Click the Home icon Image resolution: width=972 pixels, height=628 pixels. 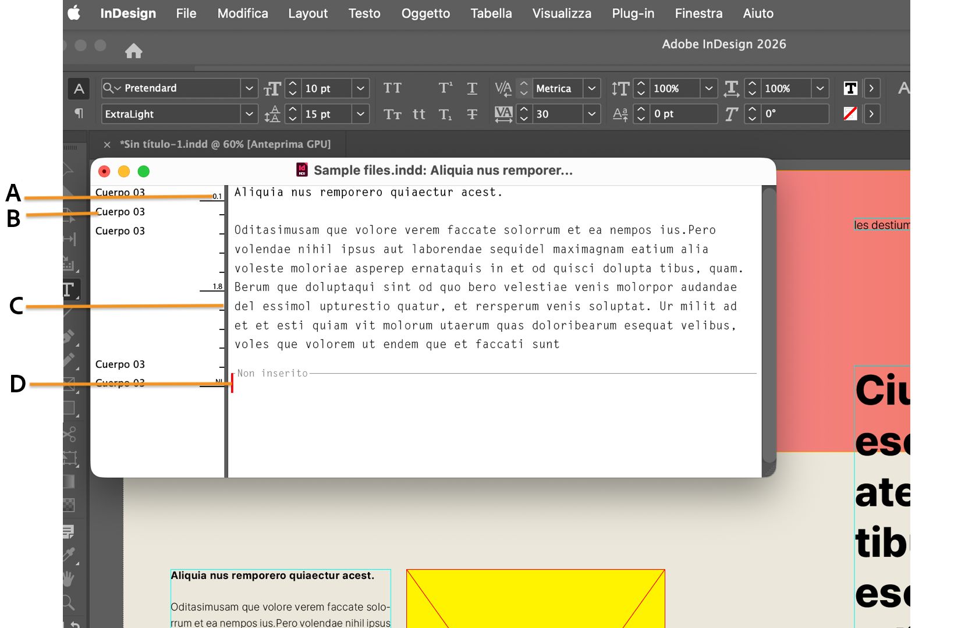click(x=133, y=51)
